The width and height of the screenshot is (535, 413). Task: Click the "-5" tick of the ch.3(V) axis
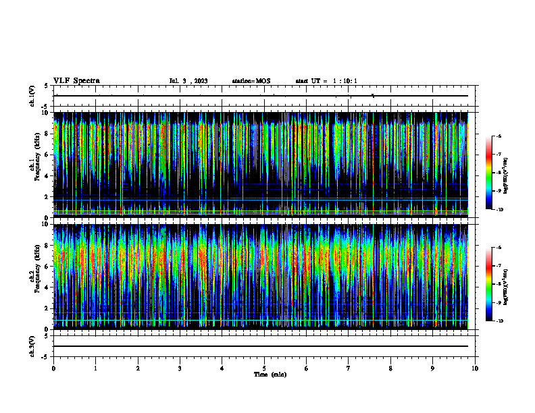tap(45, 357)
